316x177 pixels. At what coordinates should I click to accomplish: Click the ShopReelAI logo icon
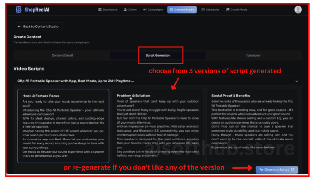click(x=19, y=10)
